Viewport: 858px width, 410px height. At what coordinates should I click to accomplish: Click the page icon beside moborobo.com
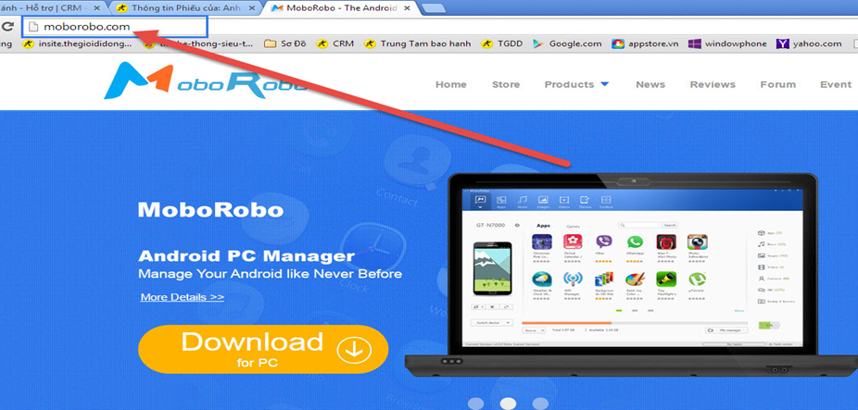coord(33,27)
